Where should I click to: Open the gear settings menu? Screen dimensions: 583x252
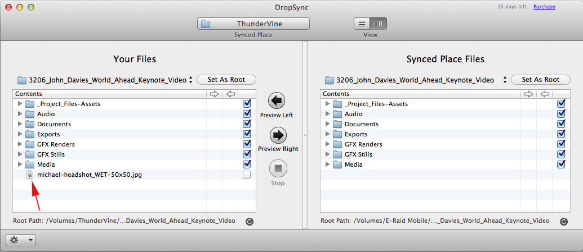[x=21, y=240]
